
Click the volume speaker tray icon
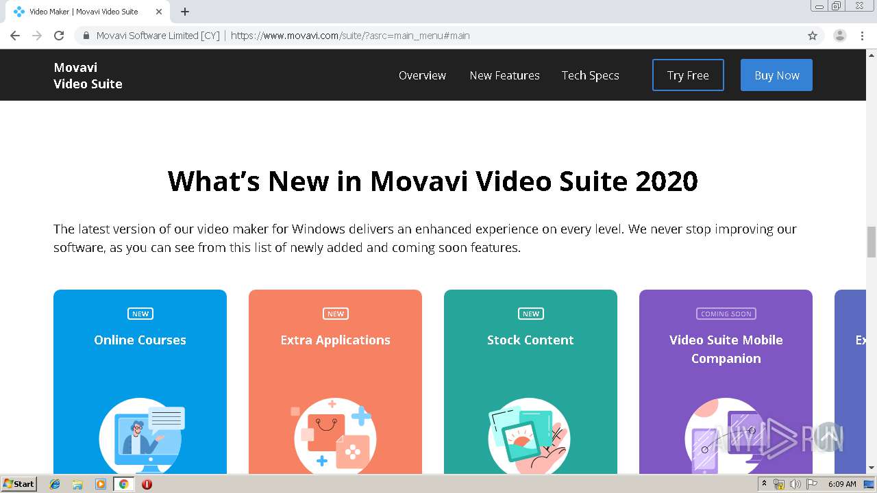[x=795, y=484]
